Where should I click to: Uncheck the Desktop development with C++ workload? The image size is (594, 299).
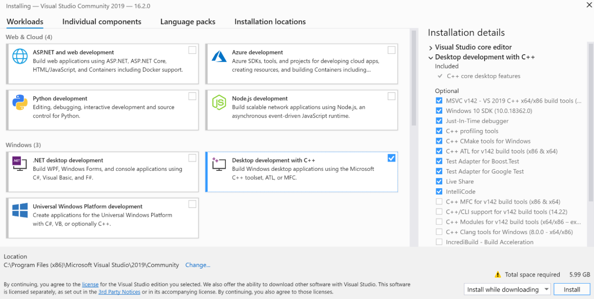[391, 158]
